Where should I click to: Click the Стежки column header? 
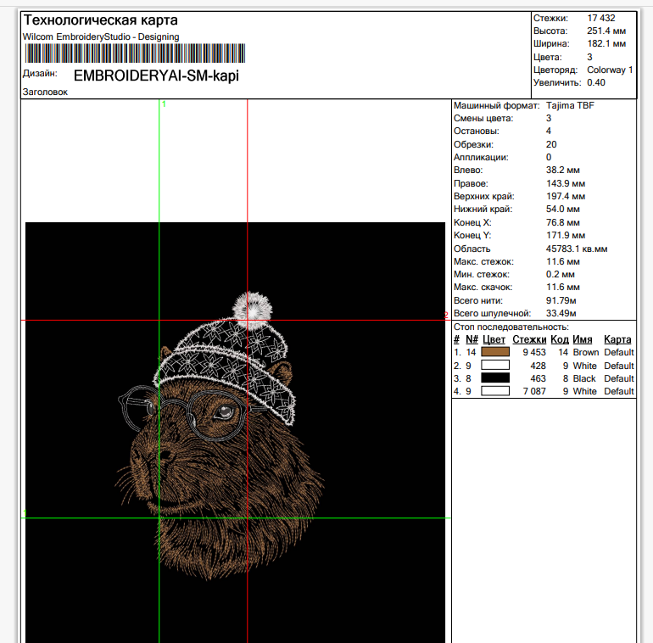coord(529,339)
